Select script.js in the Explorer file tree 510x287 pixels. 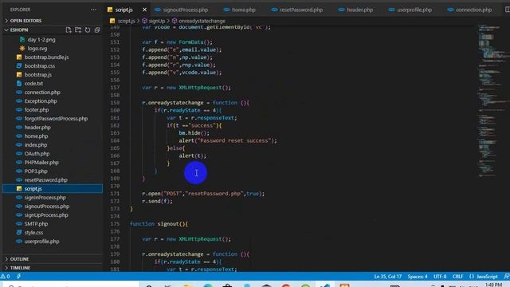click(x=52, y=189)
